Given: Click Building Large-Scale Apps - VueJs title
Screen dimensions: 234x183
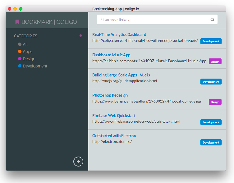Looking at the screenshot, I should click(121, 75).
